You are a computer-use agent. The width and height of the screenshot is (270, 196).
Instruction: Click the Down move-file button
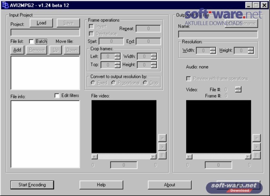[72, 50]
